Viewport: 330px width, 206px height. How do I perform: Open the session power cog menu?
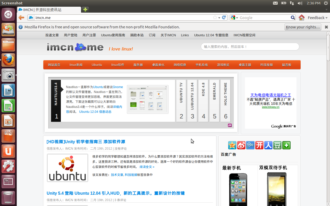[x=326, y=3]
